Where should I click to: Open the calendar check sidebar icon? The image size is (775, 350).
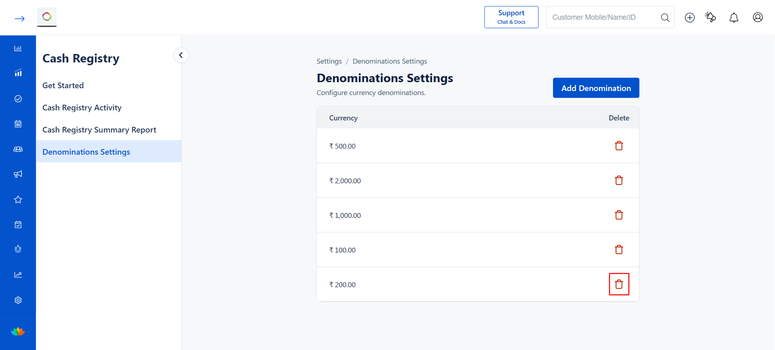(x=18, y=224)
